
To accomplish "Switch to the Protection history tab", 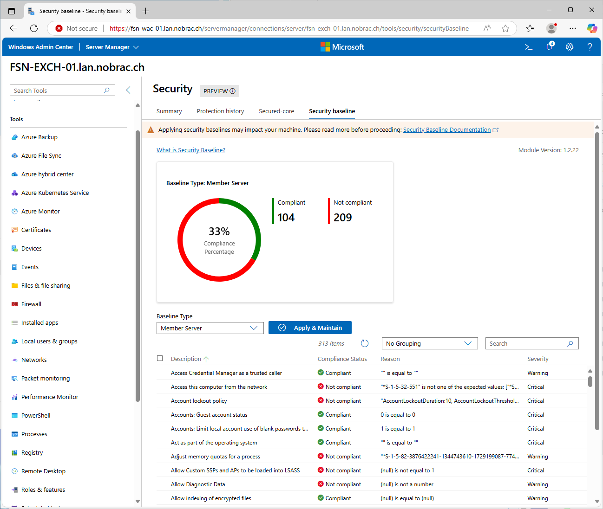I will [x=220, y=111].
